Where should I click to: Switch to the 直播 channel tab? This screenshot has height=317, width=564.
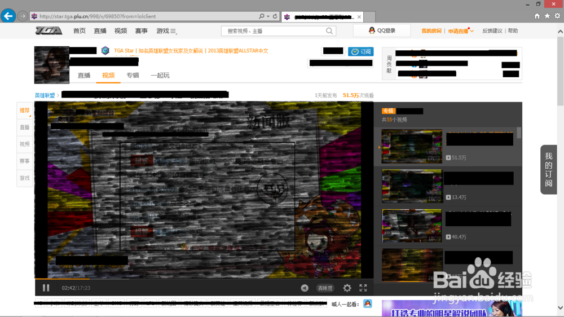click(x=84, y=75)
